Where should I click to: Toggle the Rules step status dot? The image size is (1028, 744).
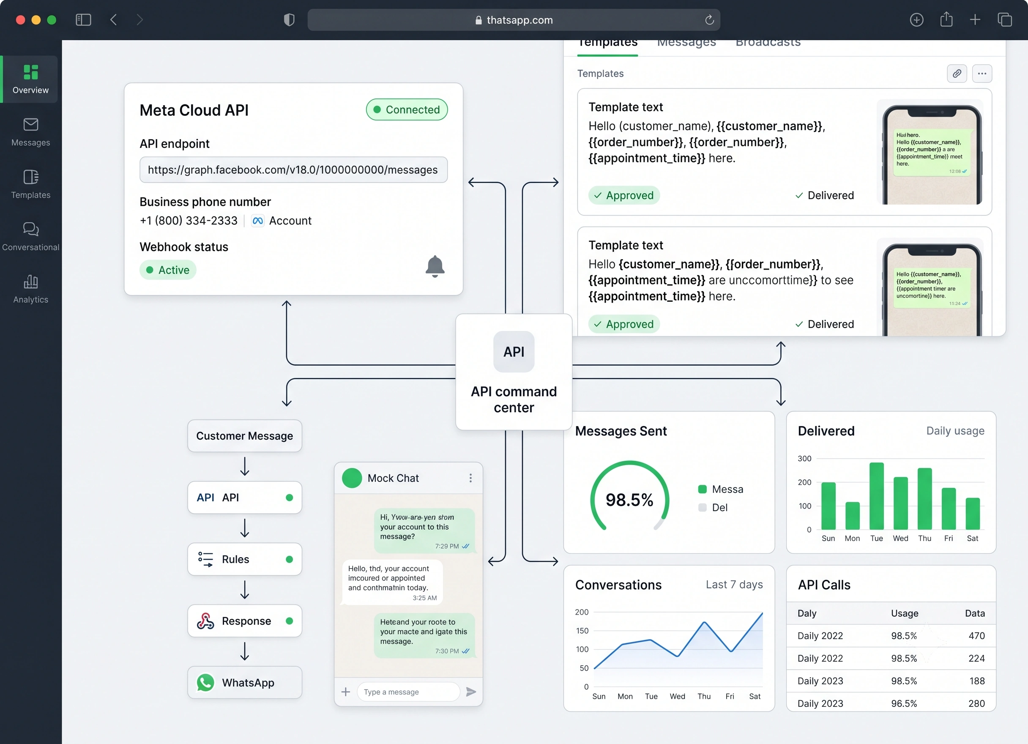[289, 559]
